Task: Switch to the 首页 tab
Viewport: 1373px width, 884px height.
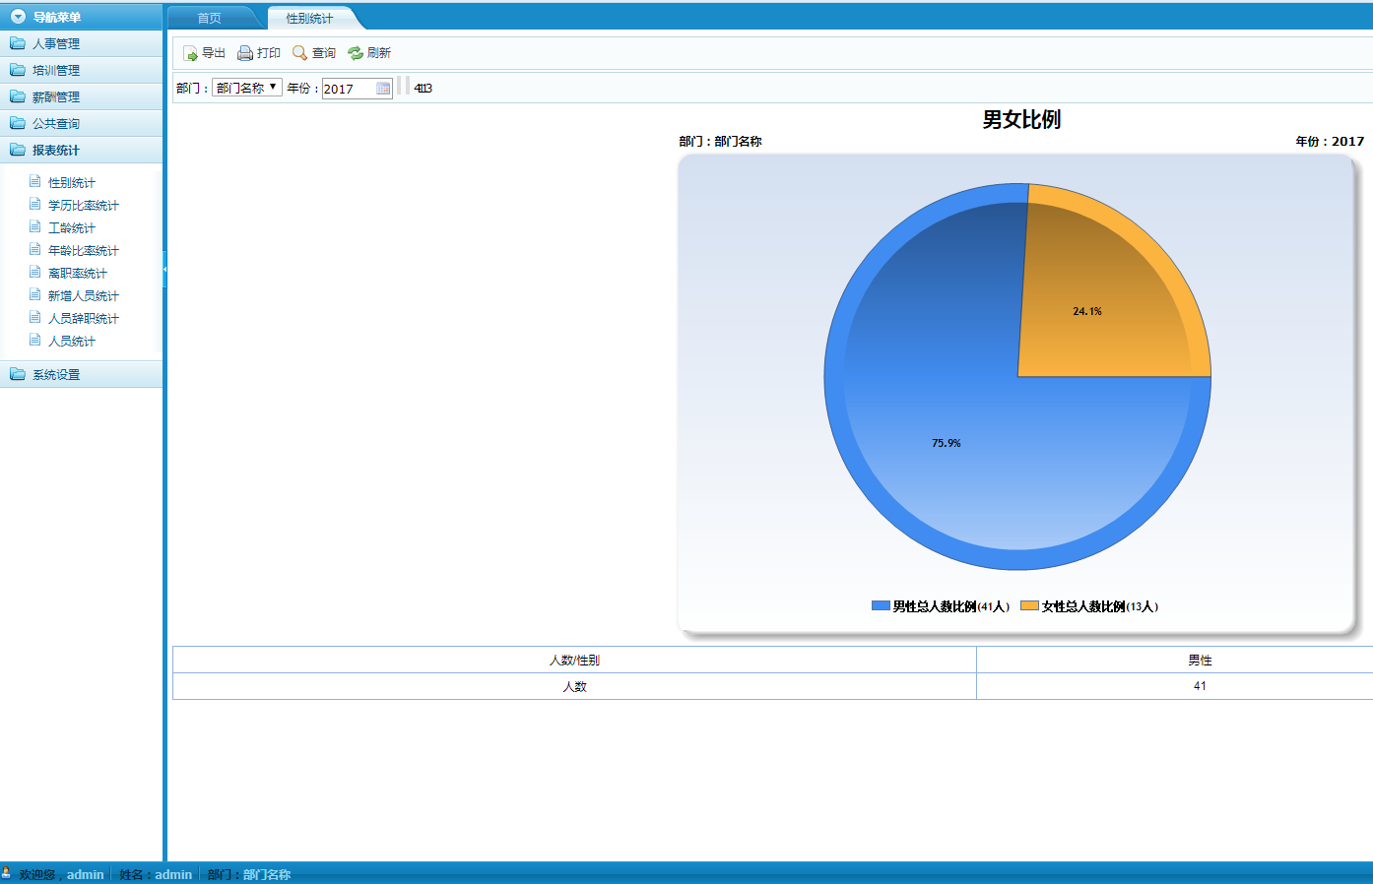Action: coord(209,18)
